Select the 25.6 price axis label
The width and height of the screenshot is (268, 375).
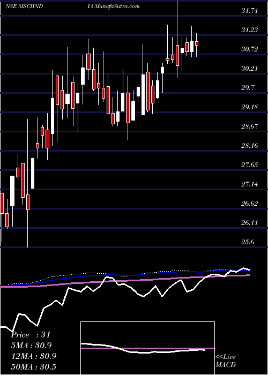[x=248, y=242]
